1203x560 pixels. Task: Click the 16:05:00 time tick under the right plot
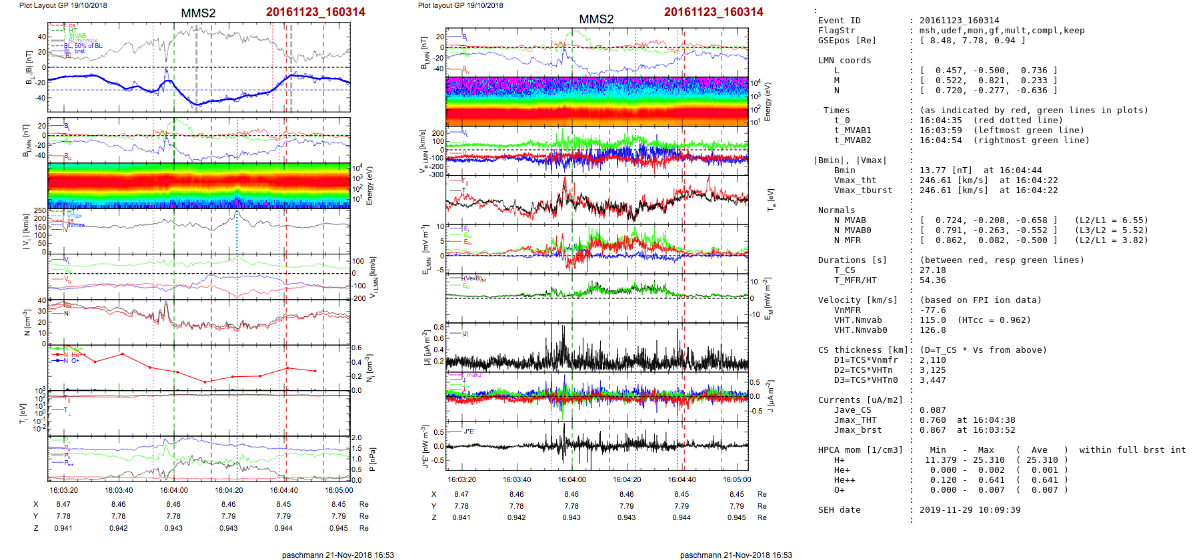pos(736,479)
